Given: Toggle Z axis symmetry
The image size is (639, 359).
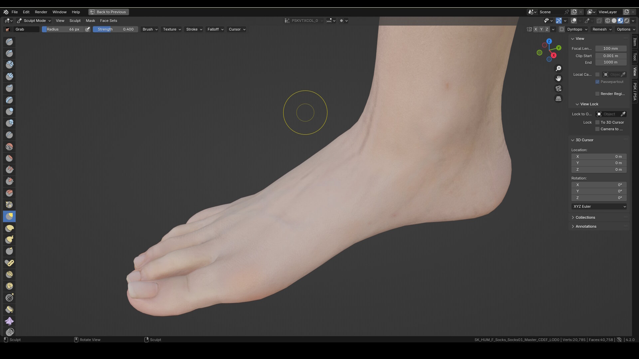Looking at the screenshot, I should 547,29.
